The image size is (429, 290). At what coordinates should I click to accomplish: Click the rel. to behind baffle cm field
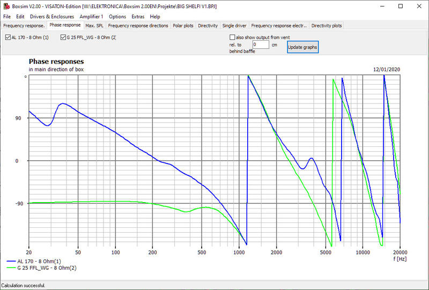coord(261,44)
